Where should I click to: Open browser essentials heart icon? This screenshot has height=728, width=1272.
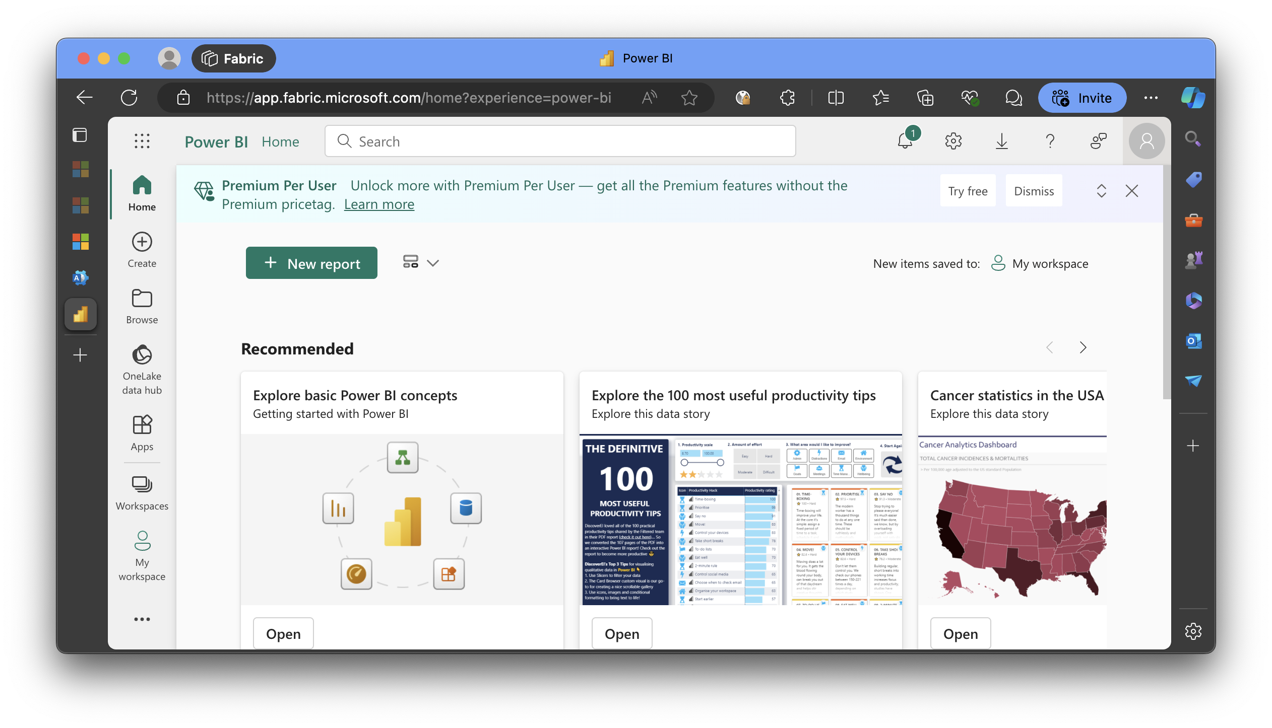(970, 97)
